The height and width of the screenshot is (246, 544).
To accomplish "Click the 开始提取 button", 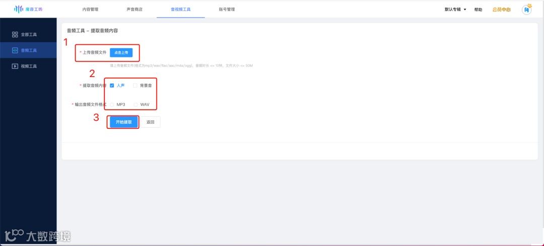I will point(123,122).
